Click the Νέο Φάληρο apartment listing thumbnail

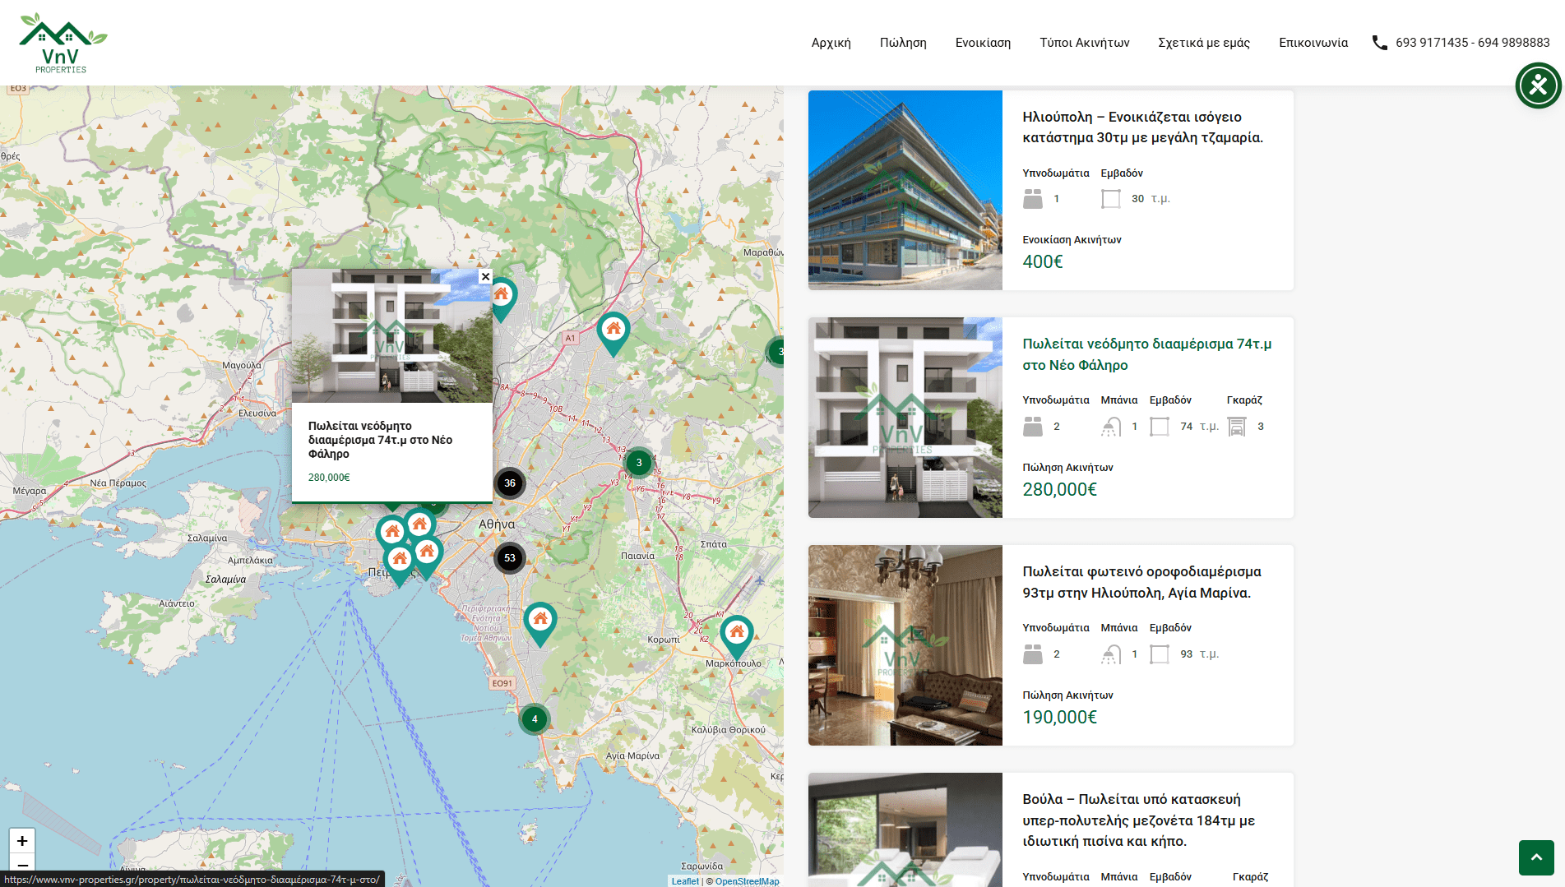905,418
